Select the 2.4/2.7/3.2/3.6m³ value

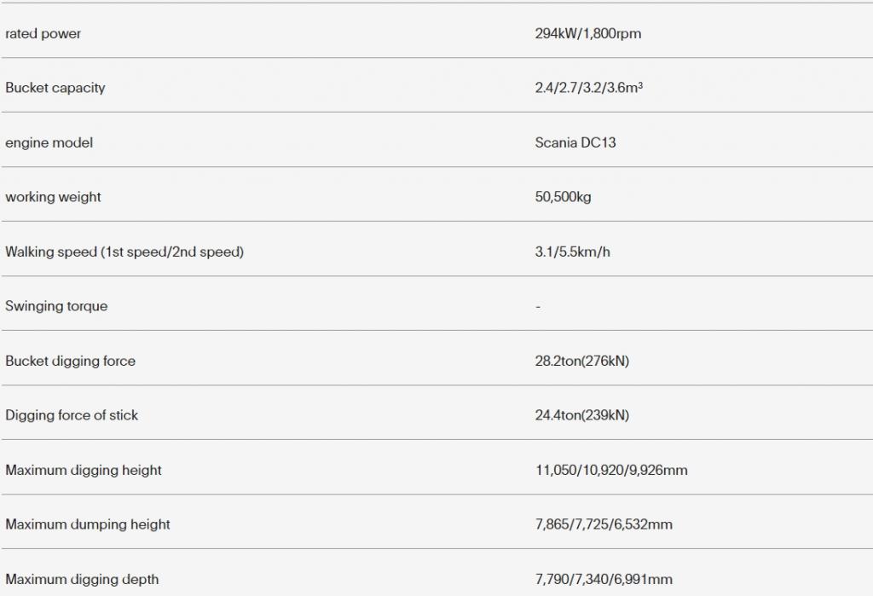[589, 88]
